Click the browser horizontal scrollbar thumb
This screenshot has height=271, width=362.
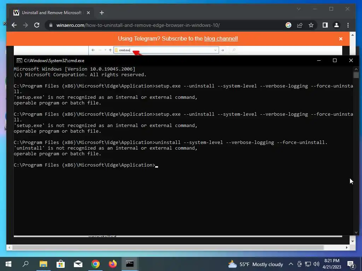(x=168, y=247)
